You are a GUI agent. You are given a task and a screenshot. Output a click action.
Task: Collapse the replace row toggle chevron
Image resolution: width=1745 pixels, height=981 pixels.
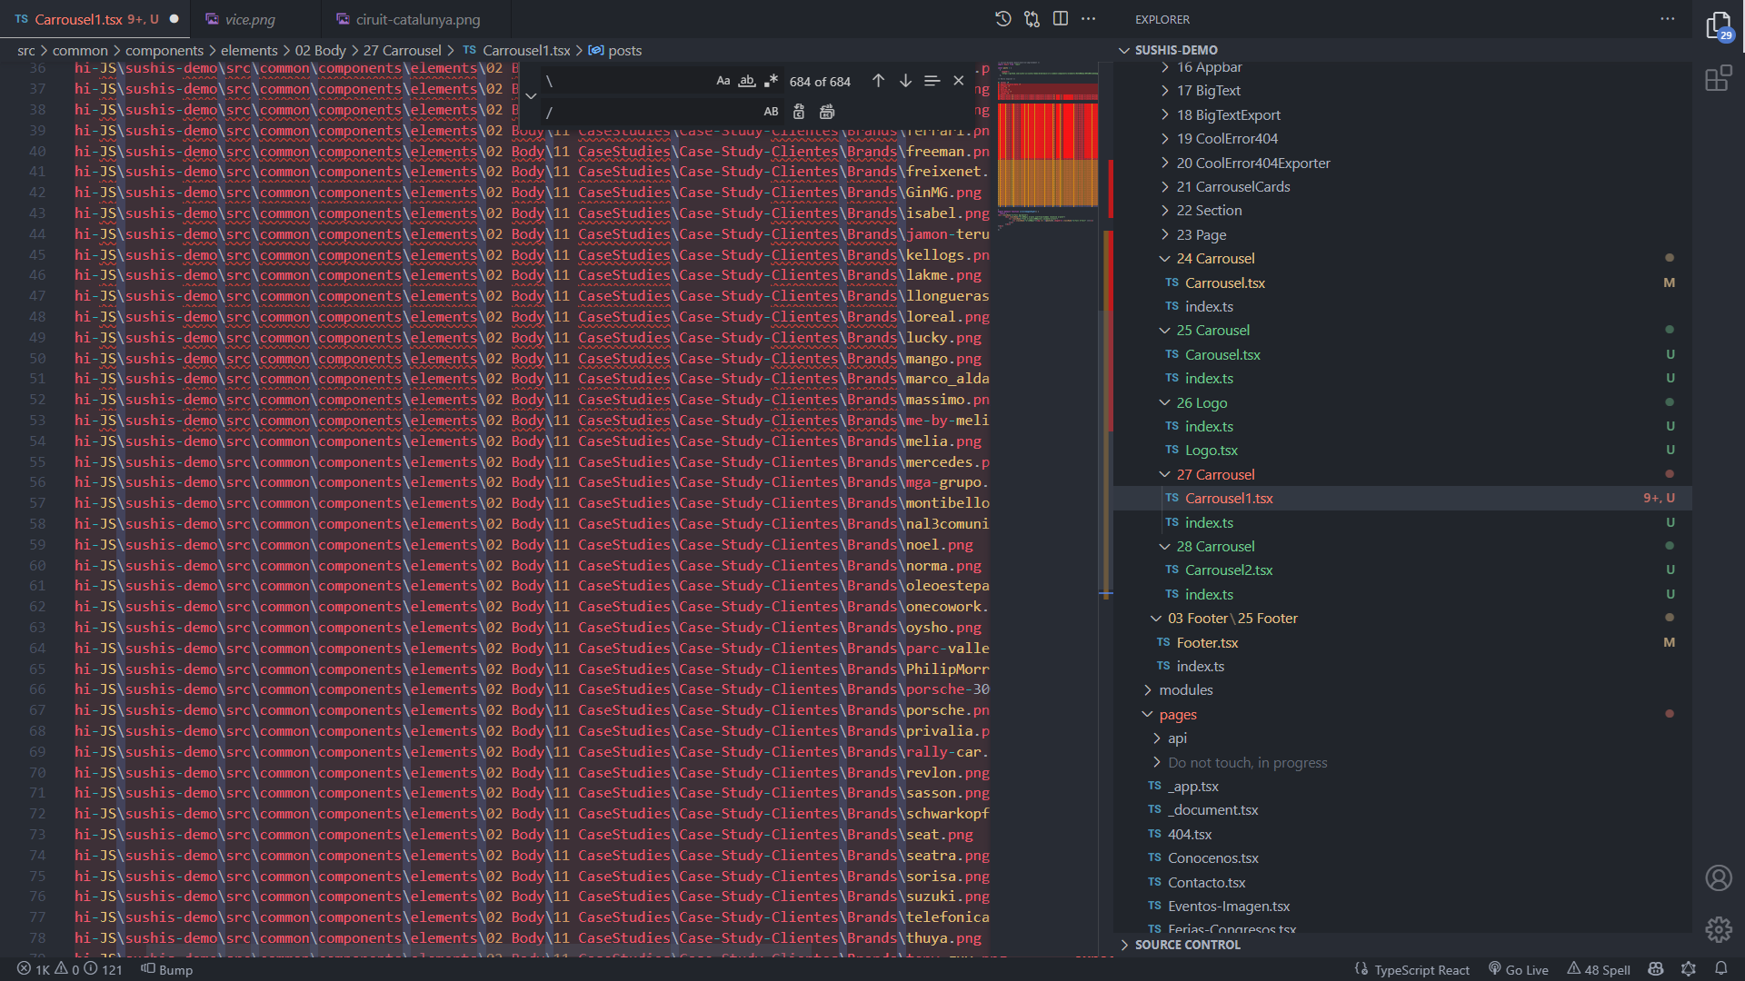tap(531, 96)
